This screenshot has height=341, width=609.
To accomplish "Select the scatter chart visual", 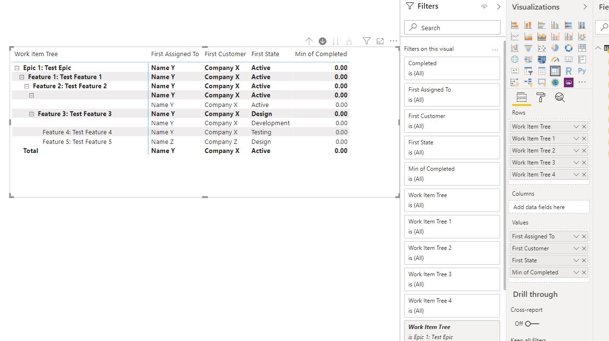I will [542, 48].
